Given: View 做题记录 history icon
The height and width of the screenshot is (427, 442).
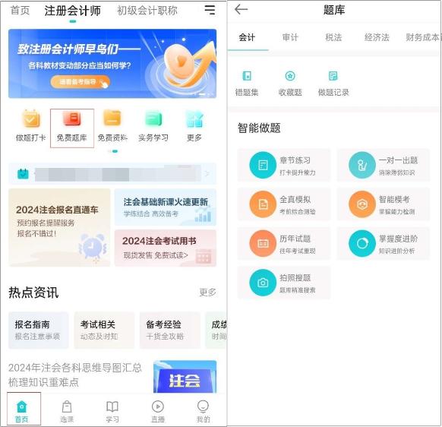Looking at the screenshot, I should [x=333, y=76].
